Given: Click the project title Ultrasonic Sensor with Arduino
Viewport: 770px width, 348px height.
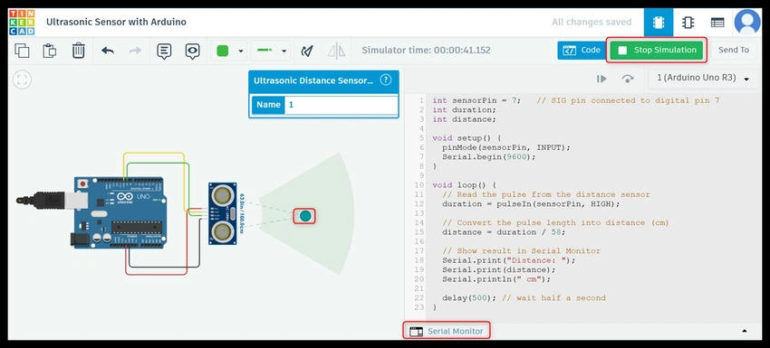Looking at the screenshot, I should pyautogui.click(x=116, y=22).
